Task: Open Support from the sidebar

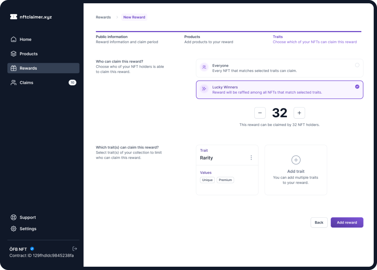Action: pos(27,217)
